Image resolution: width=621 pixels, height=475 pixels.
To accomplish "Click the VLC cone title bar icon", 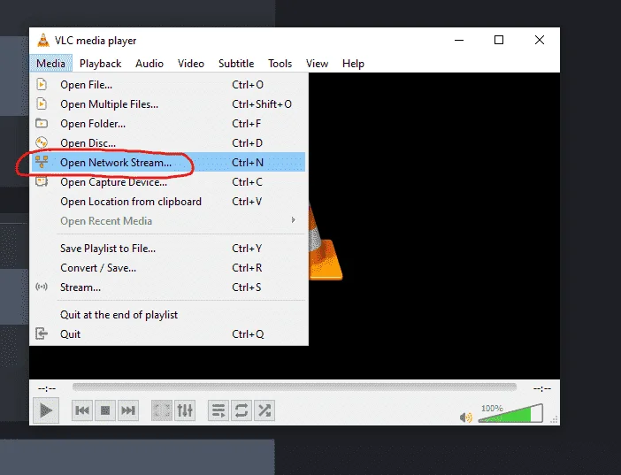I will pyautogui.click(x=43, y=40).
